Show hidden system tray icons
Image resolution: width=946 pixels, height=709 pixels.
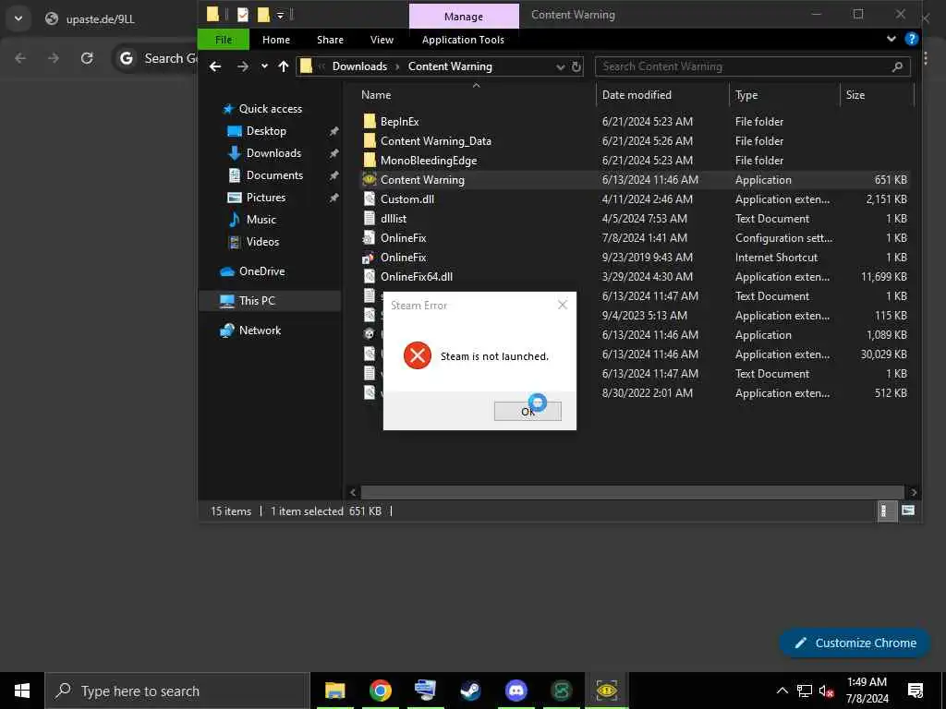point(782,691)
